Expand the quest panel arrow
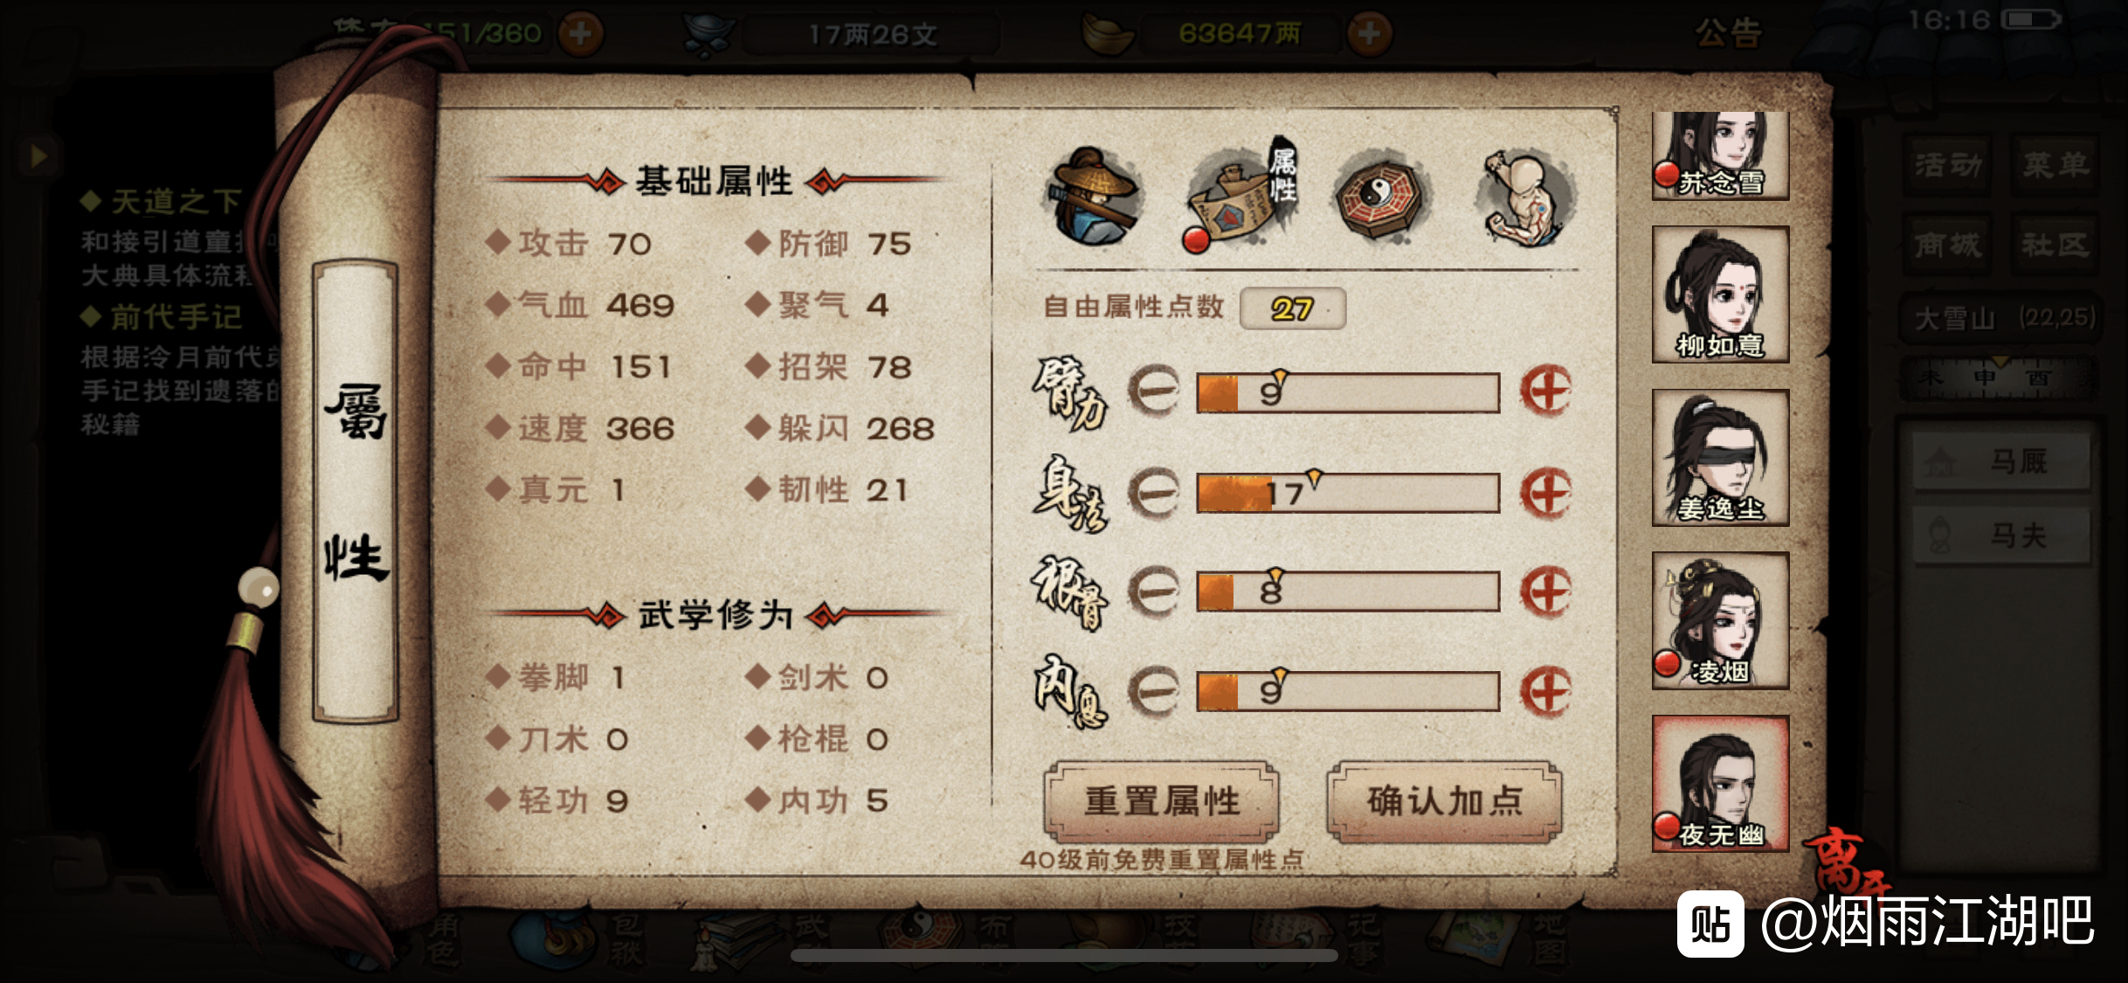The width and height of the screenshot is (2128, 983). coord(37,156)
